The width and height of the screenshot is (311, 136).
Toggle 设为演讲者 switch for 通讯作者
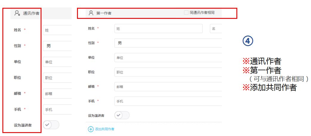(51, 125)
